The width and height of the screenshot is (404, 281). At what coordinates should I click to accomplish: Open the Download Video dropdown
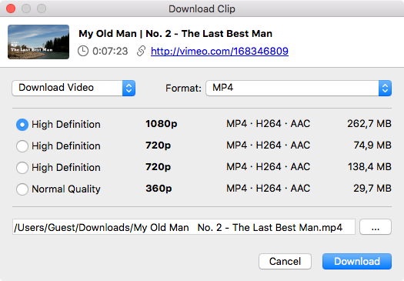(x=74, y=88)
